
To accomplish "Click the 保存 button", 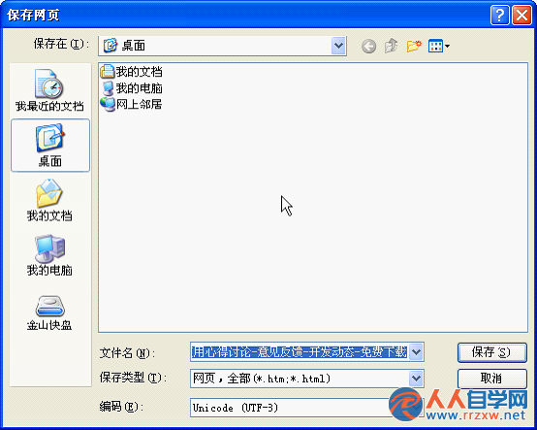I will 491,352.
